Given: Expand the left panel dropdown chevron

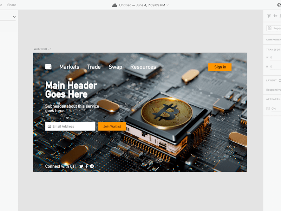Looking at the screenshot, I should tap(14, 17).
